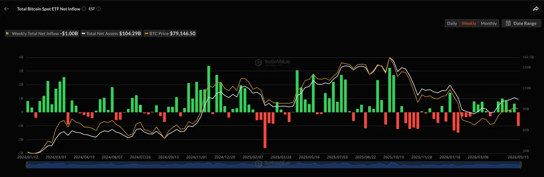Open info icon beside ETF Net Inflow title
The image size is (544, 177).
click(84, 9)
